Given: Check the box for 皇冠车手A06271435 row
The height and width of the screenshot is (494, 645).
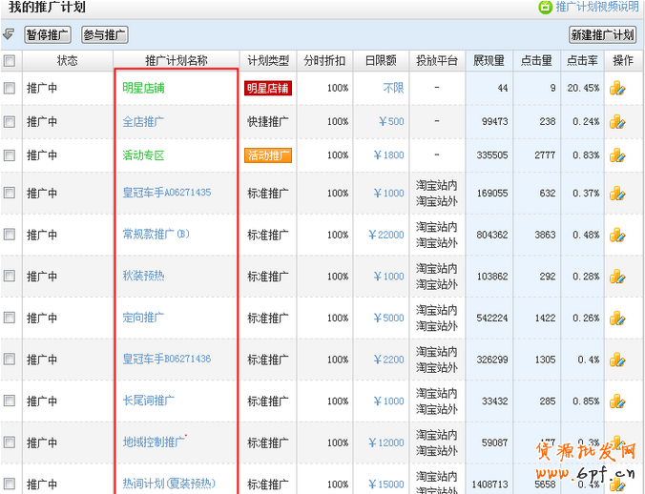Looking at the screenshot, I should pos(9,193).
